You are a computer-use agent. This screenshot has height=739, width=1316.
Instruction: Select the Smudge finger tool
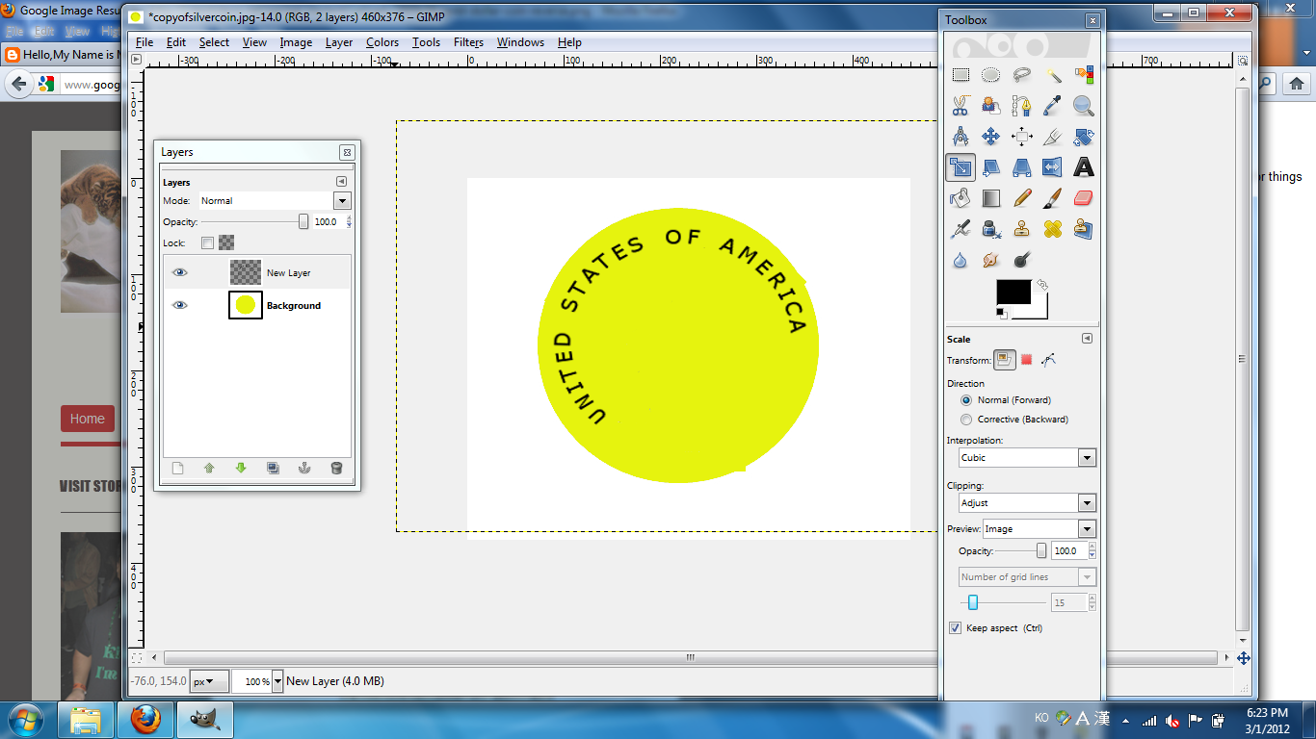tap(991, 260)
